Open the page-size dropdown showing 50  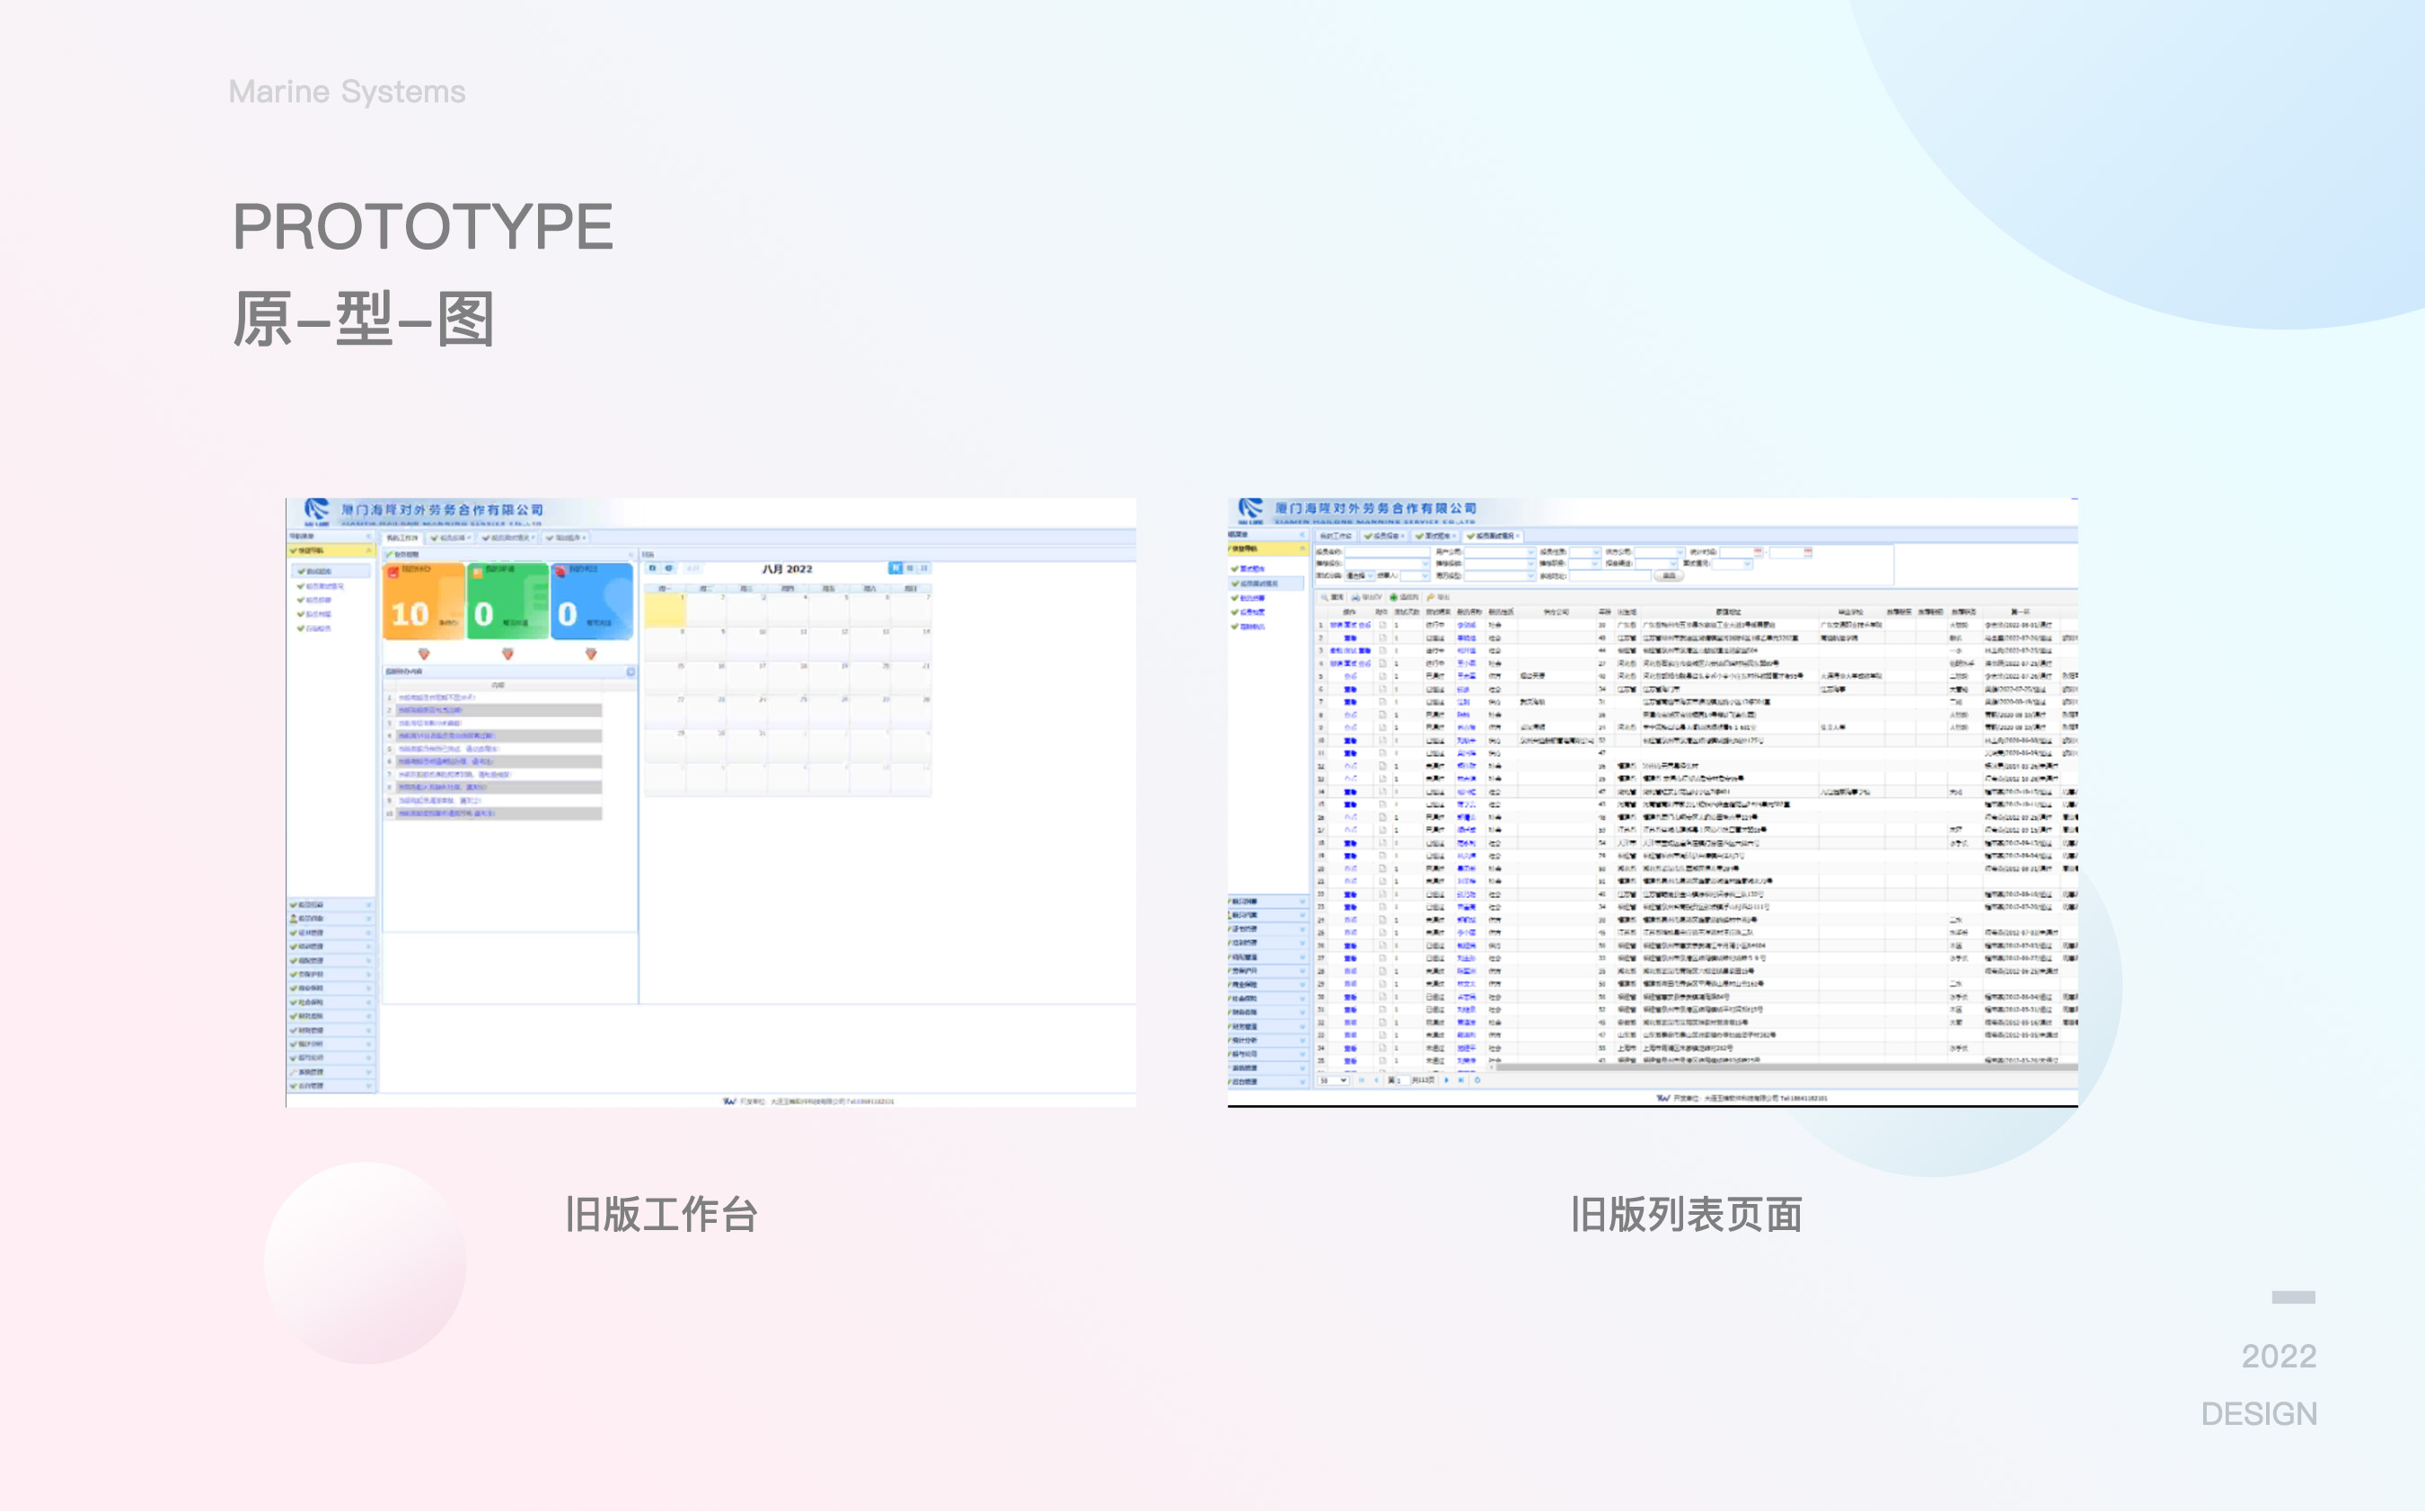[x=1334, y=1081]
